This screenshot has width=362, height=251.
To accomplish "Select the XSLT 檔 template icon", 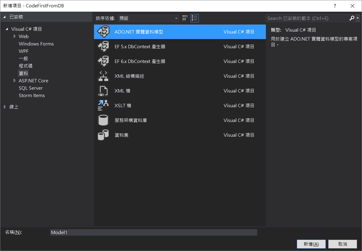I will tap(103, 105).
